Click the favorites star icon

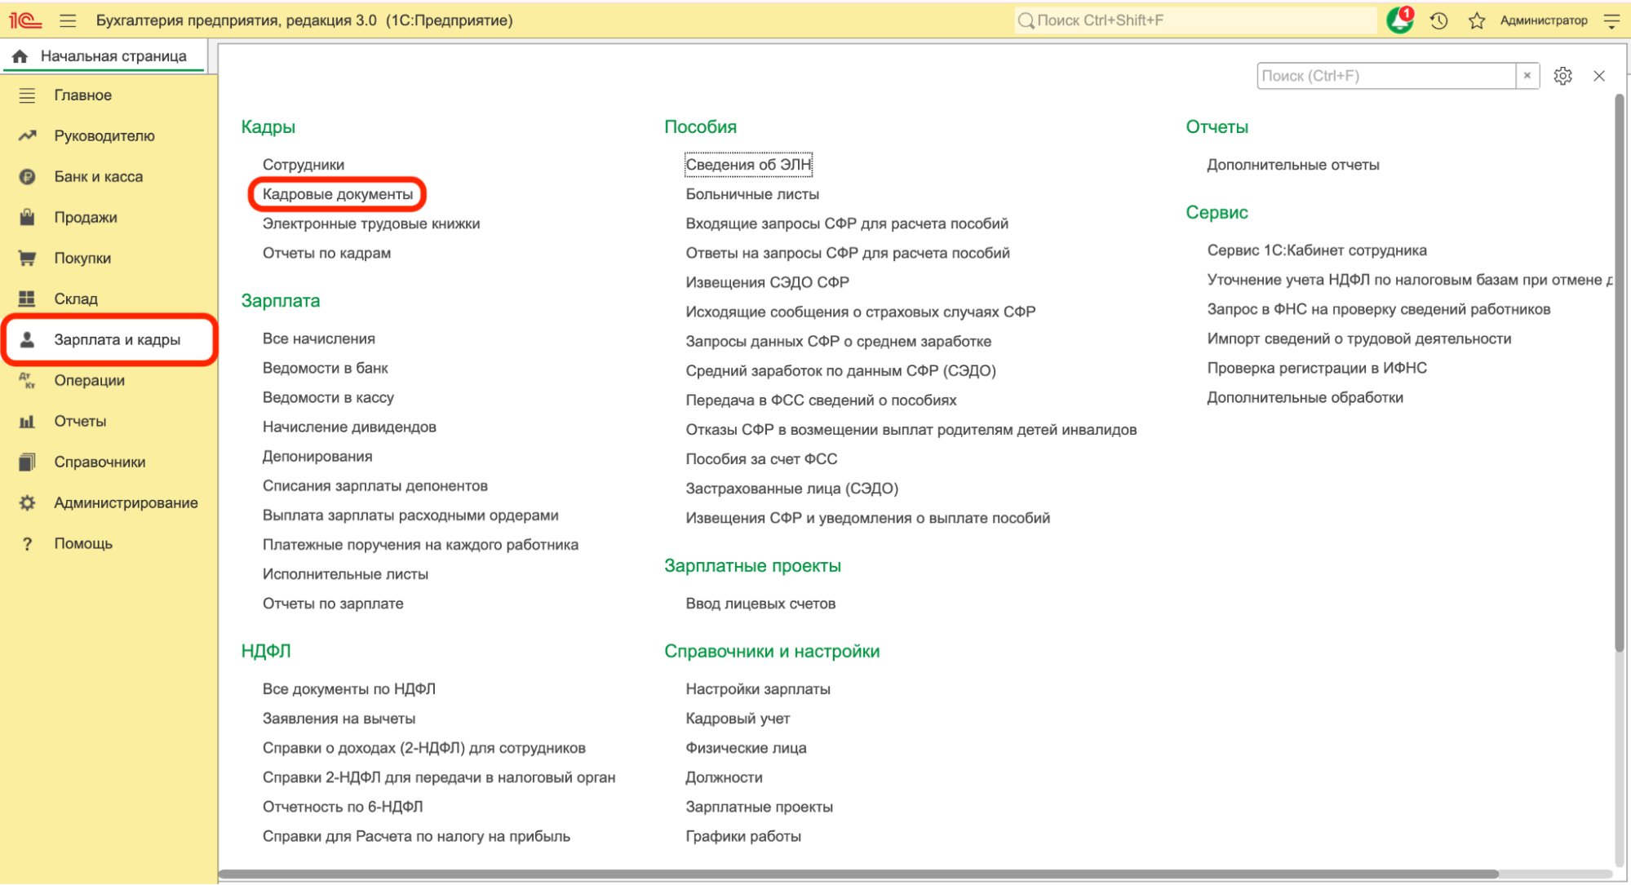point(1476,20)
